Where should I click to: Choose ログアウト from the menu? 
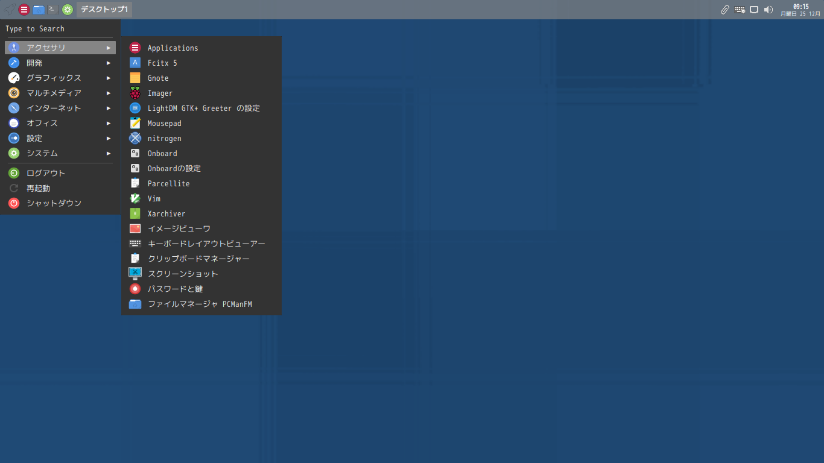60,173
